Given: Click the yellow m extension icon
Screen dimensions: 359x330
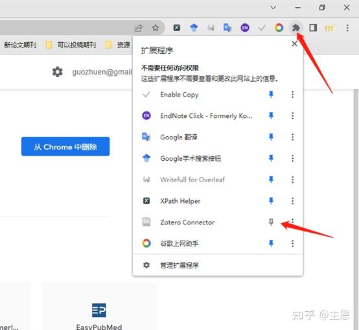Looking at the screenshot, I should 330,28.
